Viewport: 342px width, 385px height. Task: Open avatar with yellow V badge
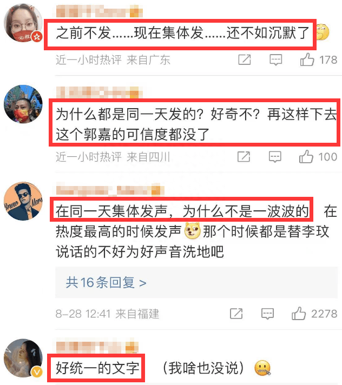pos(23,358)
